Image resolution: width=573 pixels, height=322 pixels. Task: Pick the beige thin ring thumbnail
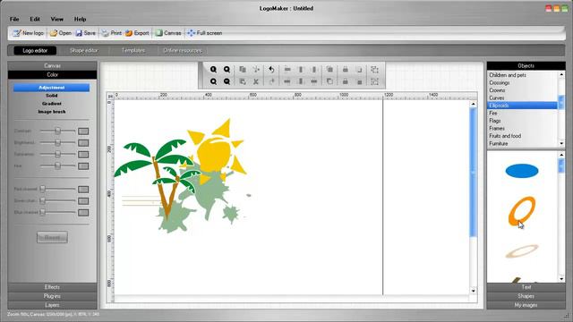coord(522,251)
